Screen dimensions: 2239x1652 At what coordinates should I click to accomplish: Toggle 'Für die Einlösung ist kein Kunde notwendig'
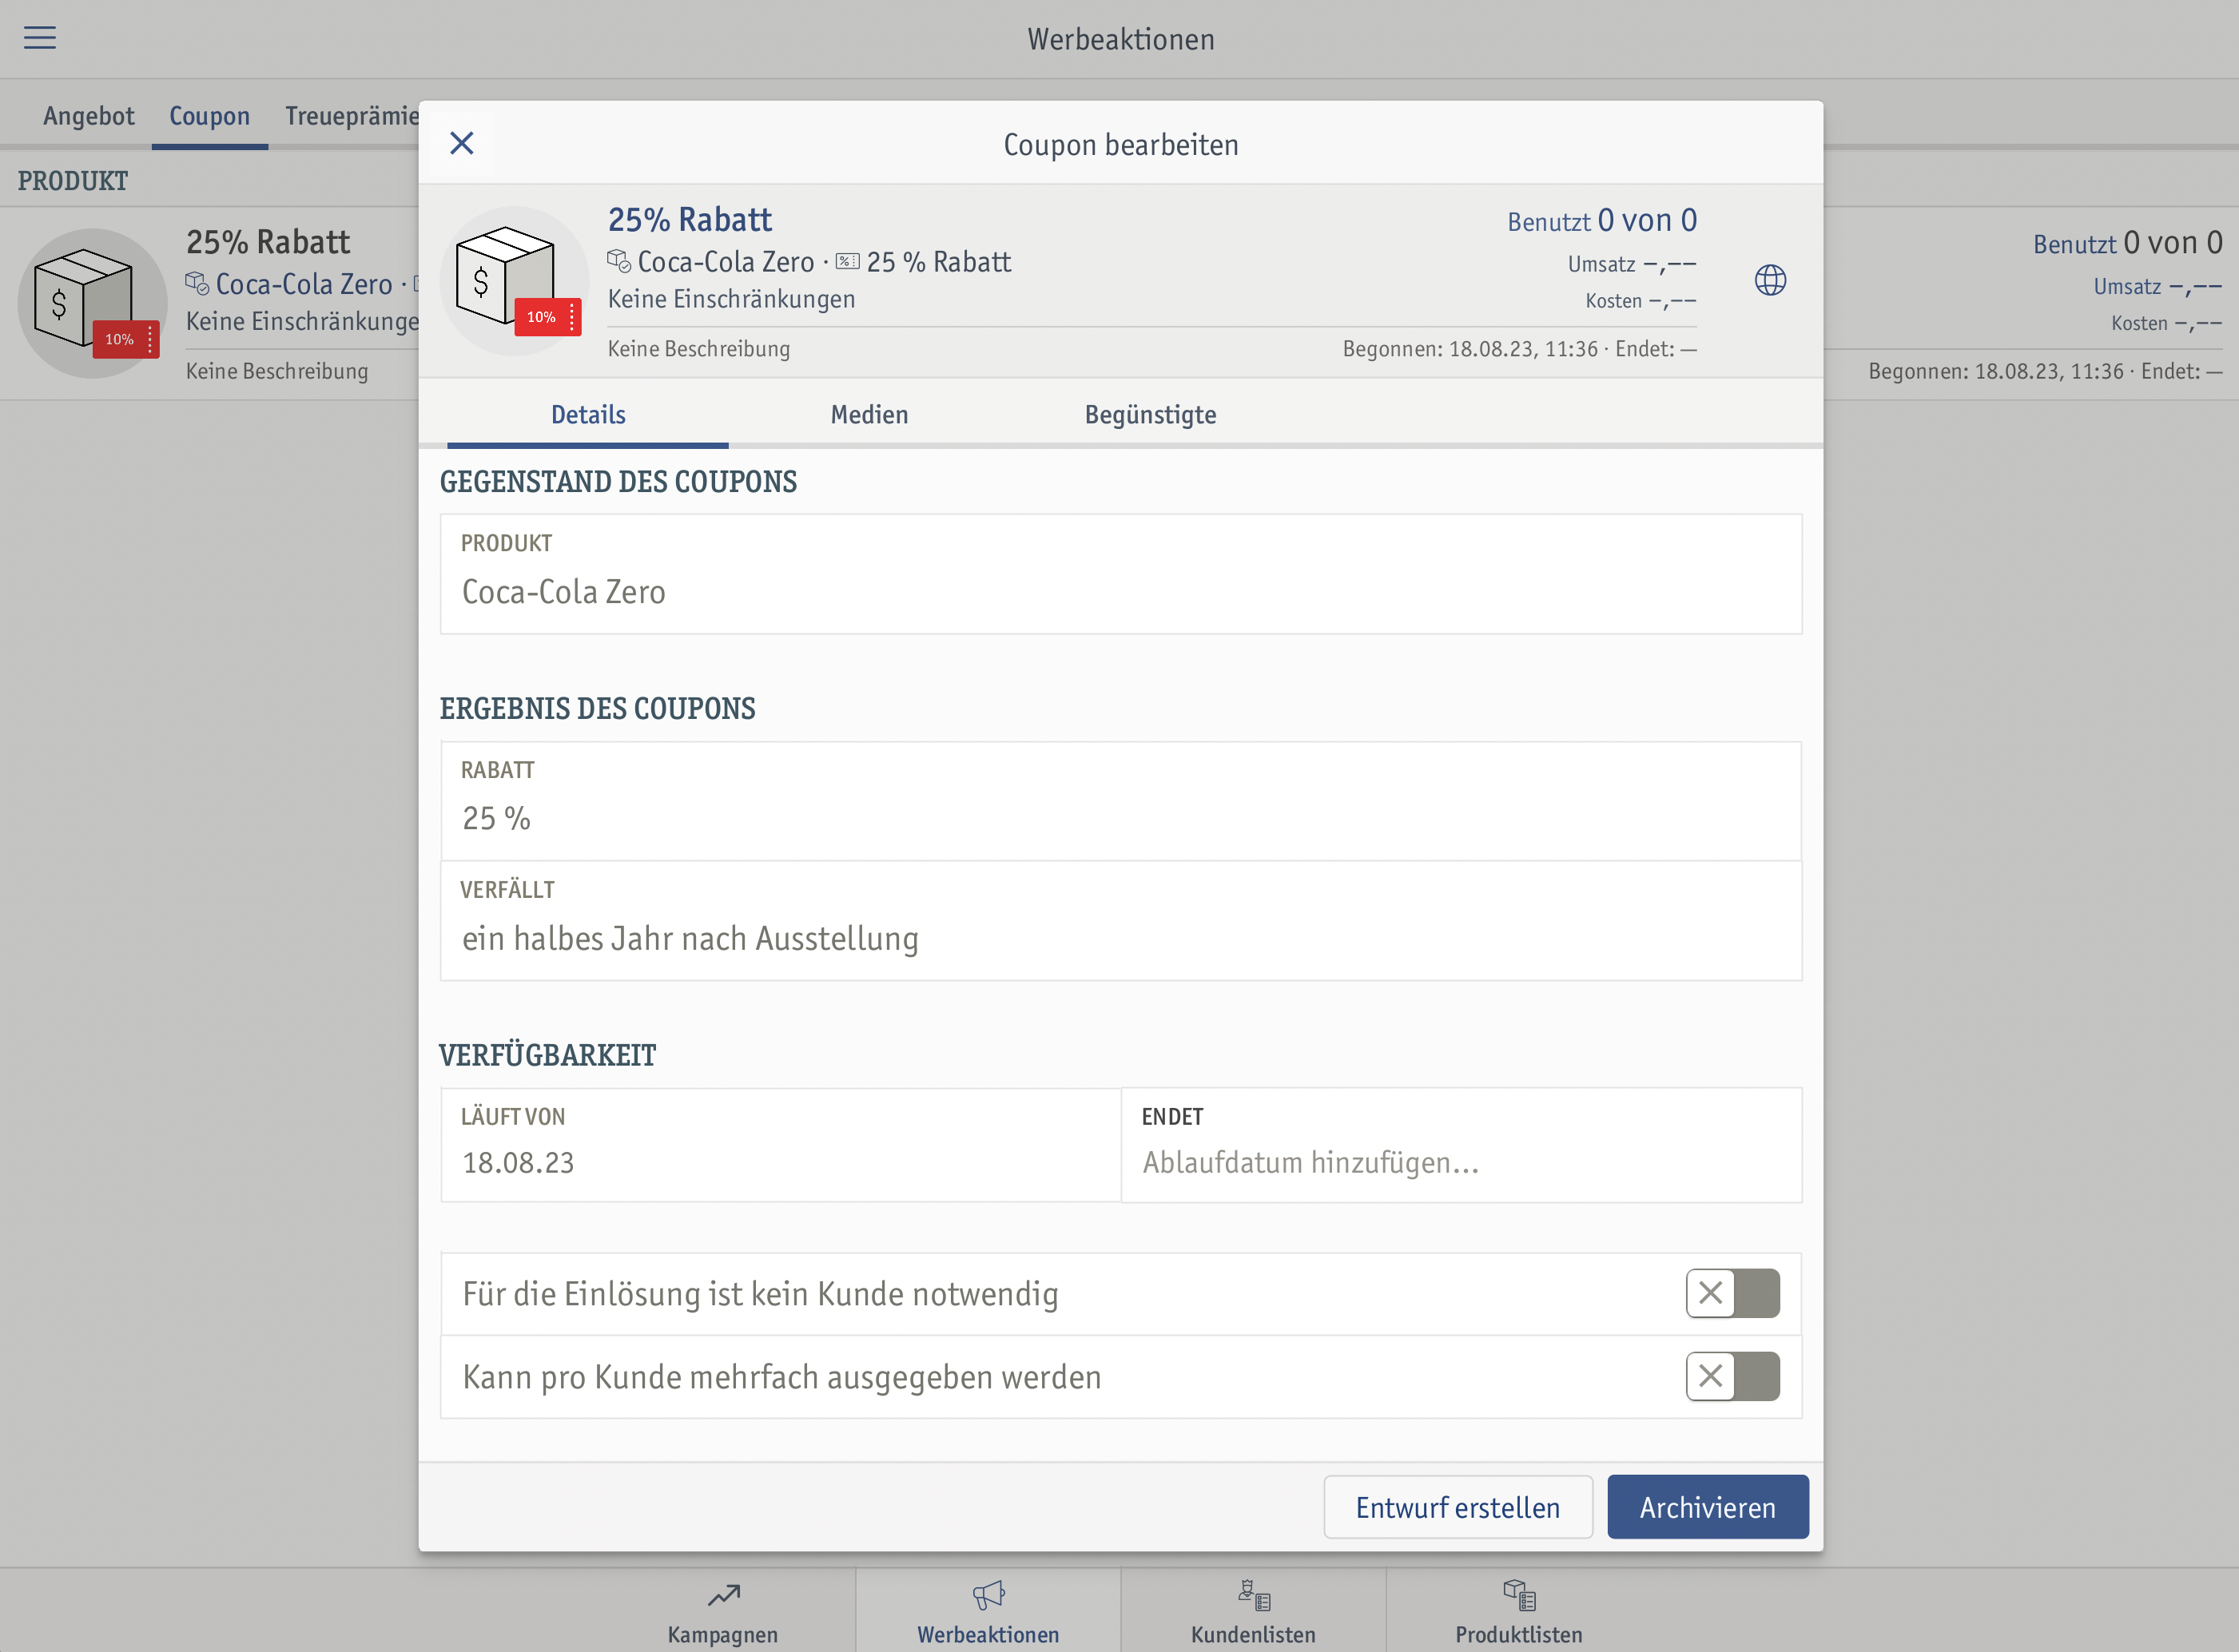[1732, 1293]
